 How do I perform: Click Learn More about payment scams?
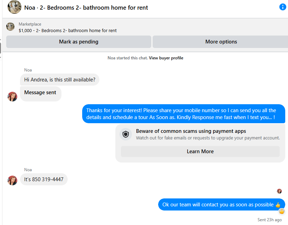tap(200, 151)
